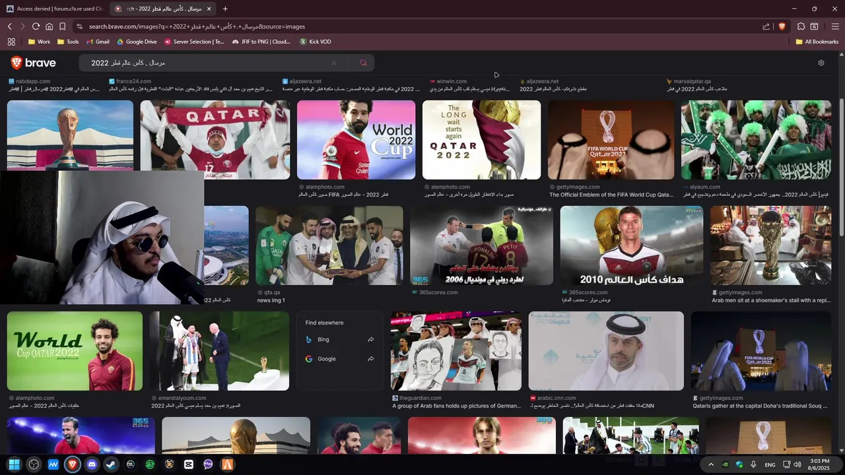Open the Rooney red card 2006 image
The width and height of the screenshot is (845, 475).
tap(481, 245)
